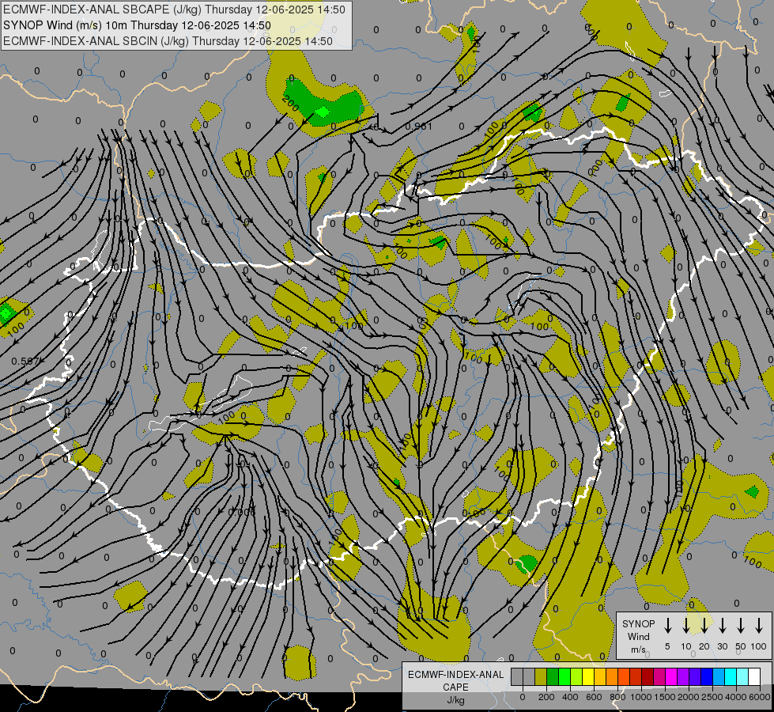This screenshot has height=712, width=774.
Task: Click the wind legend speed label 30
Action: 722,646
